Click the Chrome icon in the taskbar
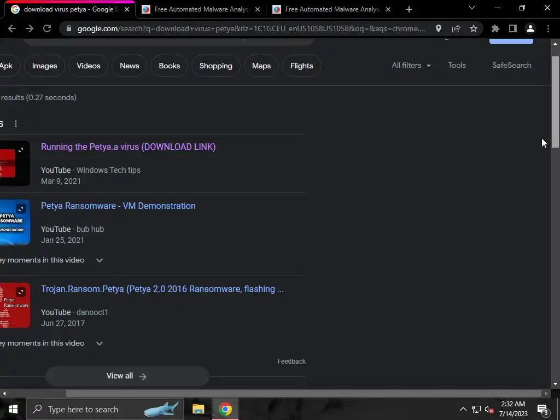The image size is (560, 420). point(225,409)
